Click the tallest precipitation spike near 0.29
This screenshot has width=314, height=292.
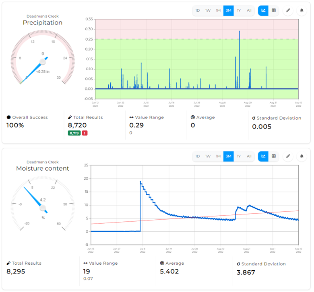pyautogui.click(x=240, y=31)
